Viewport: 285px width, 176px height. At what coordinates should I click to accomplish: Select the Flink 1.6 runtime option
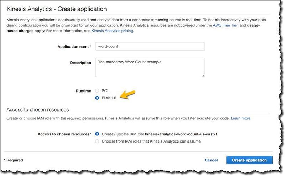97,98
